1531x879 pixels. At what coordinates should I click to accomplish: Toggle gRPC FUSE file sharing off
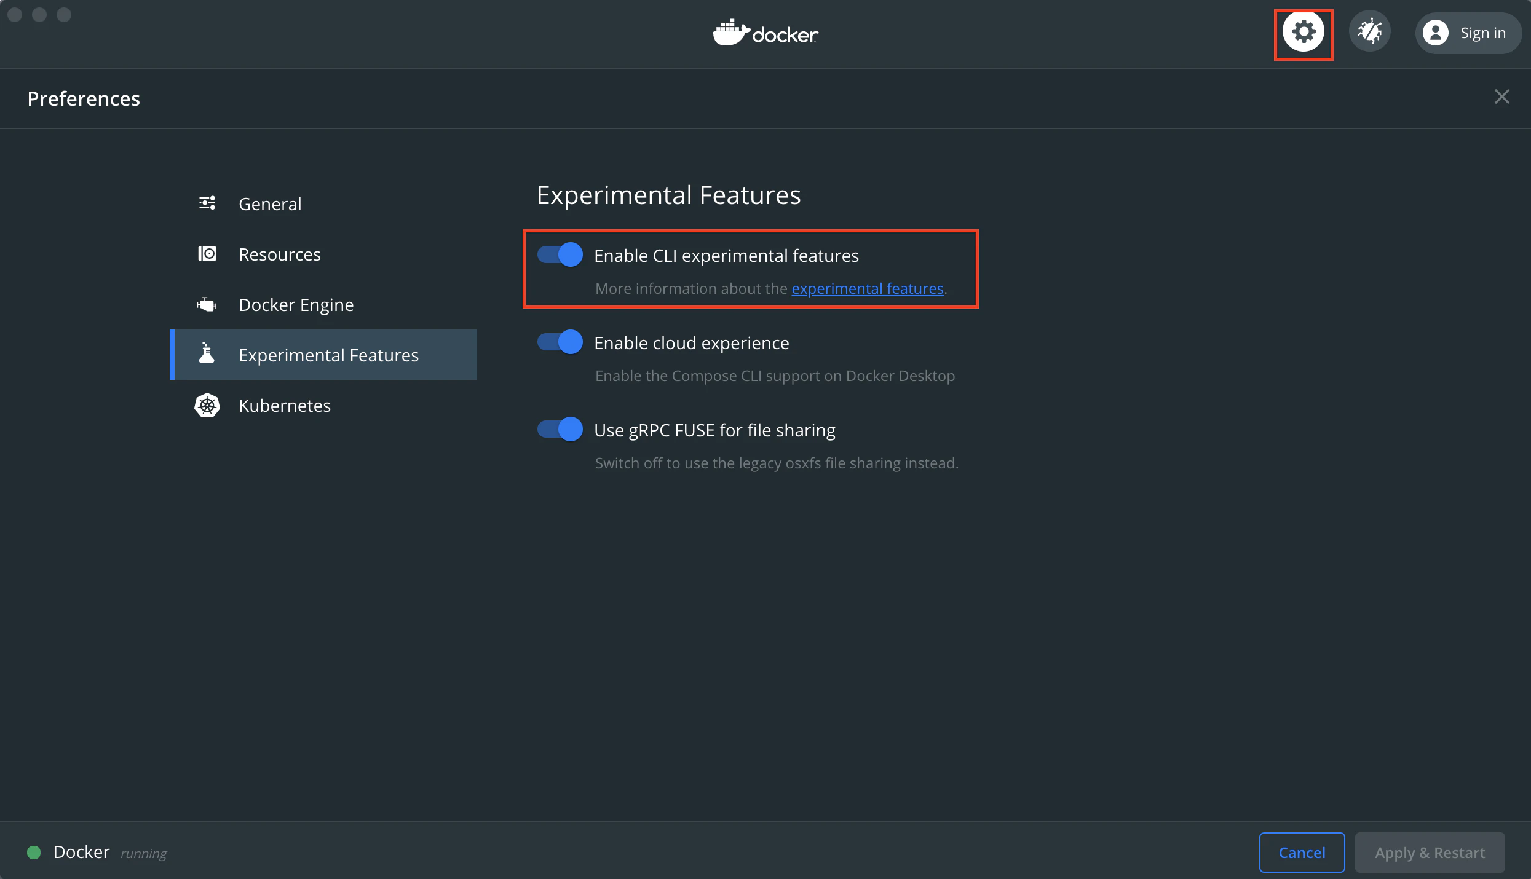click(x=560, y=429)
